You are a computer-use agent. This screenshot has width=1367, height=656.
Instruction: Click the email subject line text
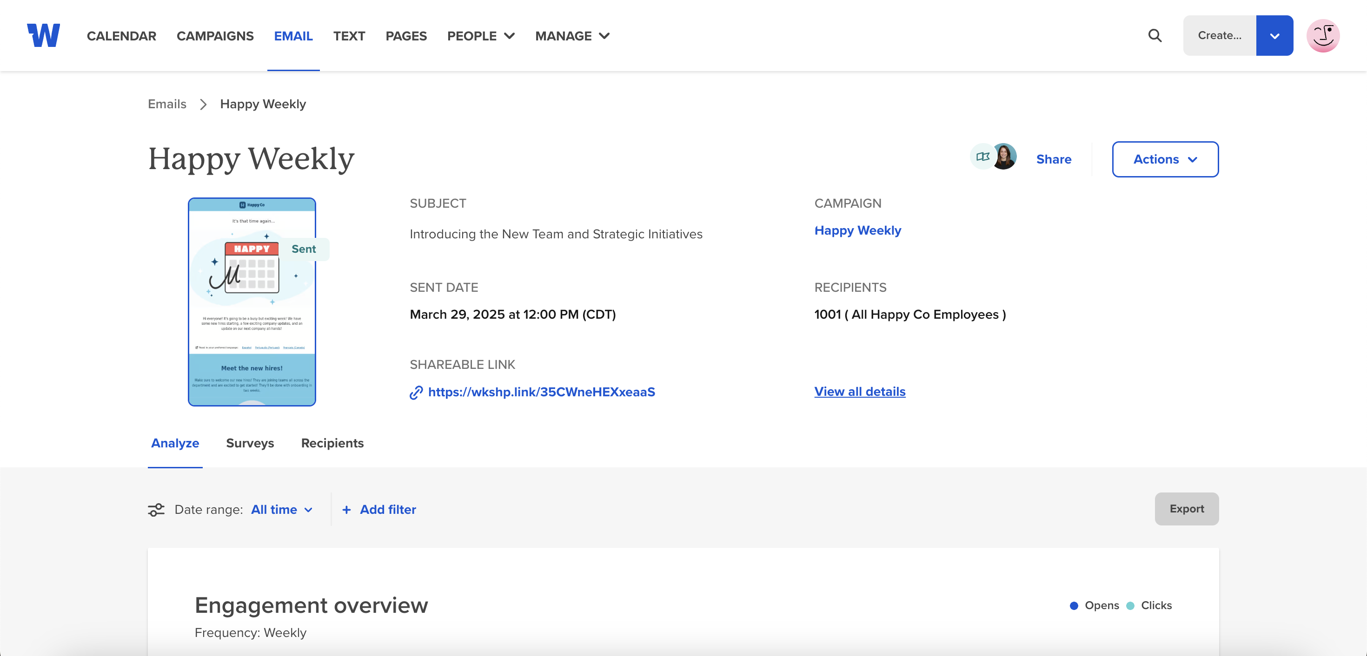tap(556, 235)
